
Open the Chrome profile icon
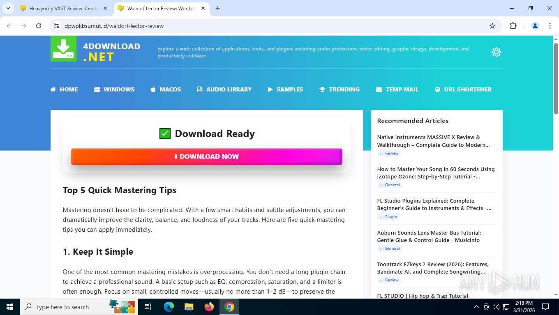point(535,26)
